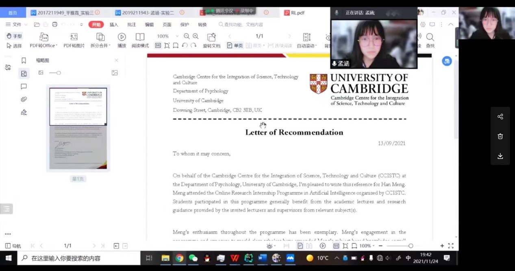The height and width of the screenshot is (271, 515).
Task: Open the 转换 ribbon tab
Action: [202, 24]
